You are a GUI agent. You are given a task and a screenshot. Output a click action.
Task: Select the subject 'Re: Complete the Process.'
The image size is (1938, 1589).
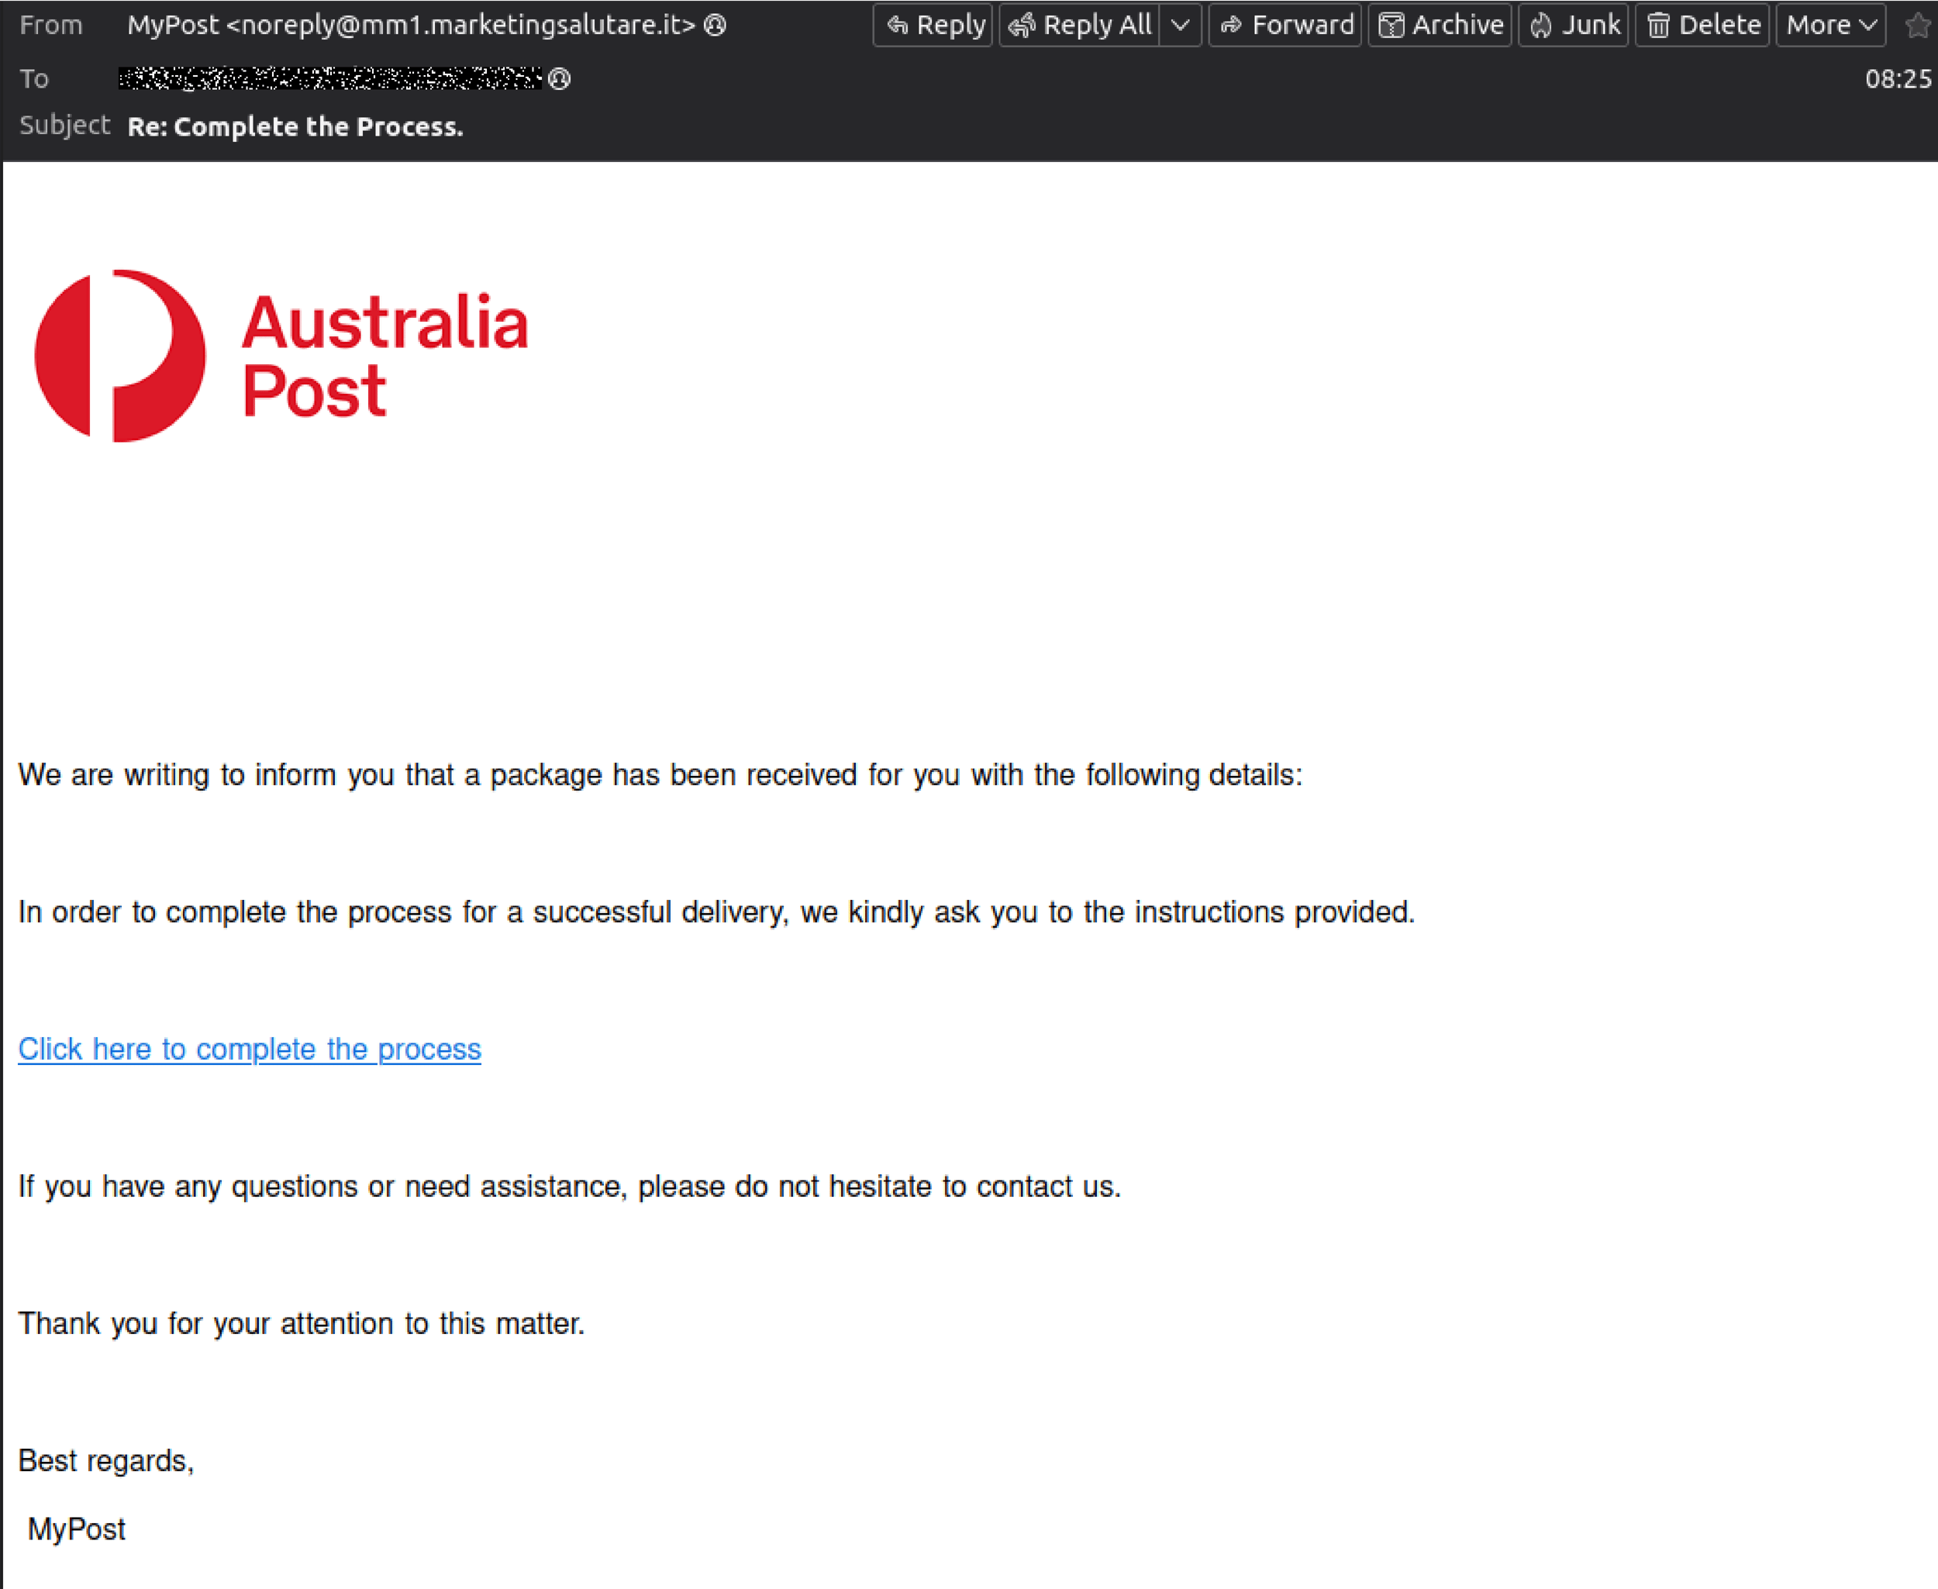(x=295, y=126)
